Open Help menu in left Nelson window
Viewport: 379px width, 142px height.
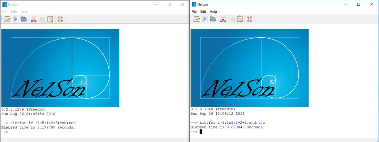[x=24, y=12]
